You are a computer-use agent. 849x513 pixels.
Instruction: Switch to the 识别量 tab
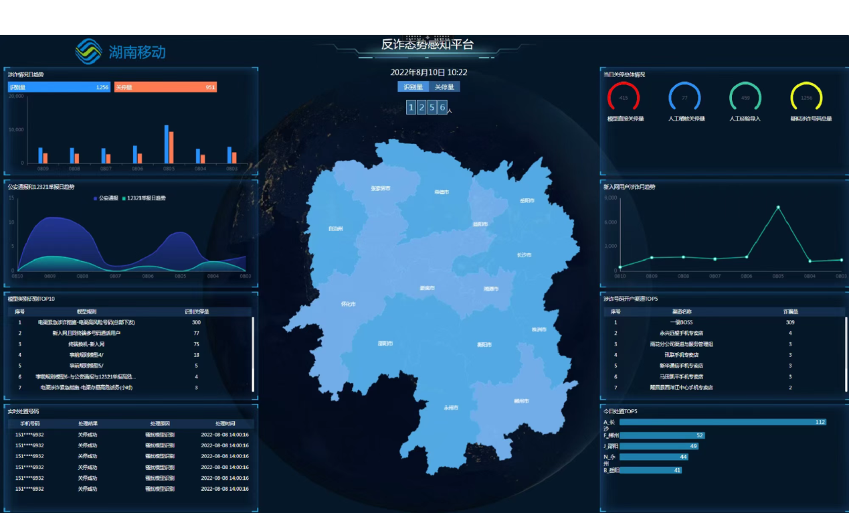[x=413, y=86]
